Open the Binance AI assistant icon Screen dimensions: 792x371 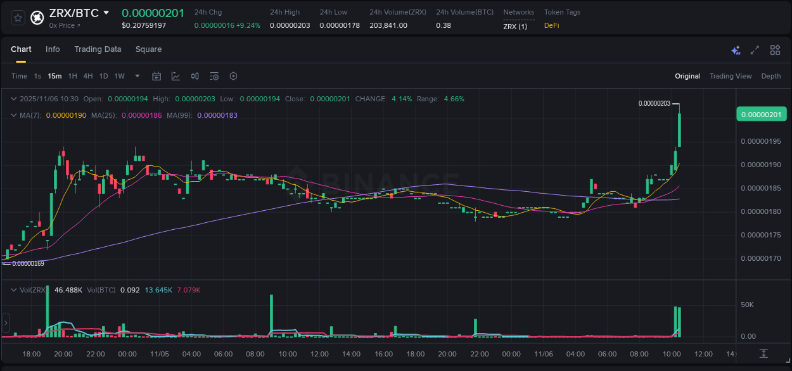click(x=736, y=49)
